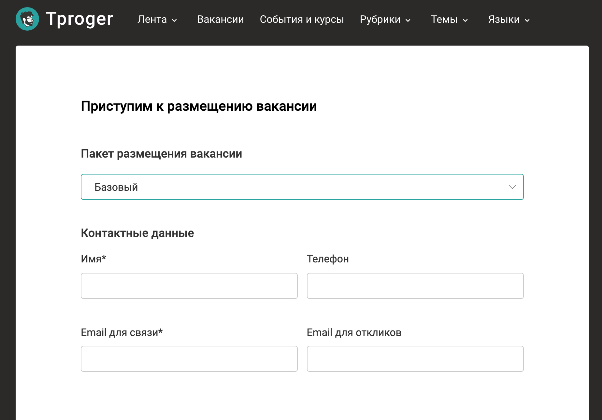Focus the Email для связи input field

coord(189,359)
